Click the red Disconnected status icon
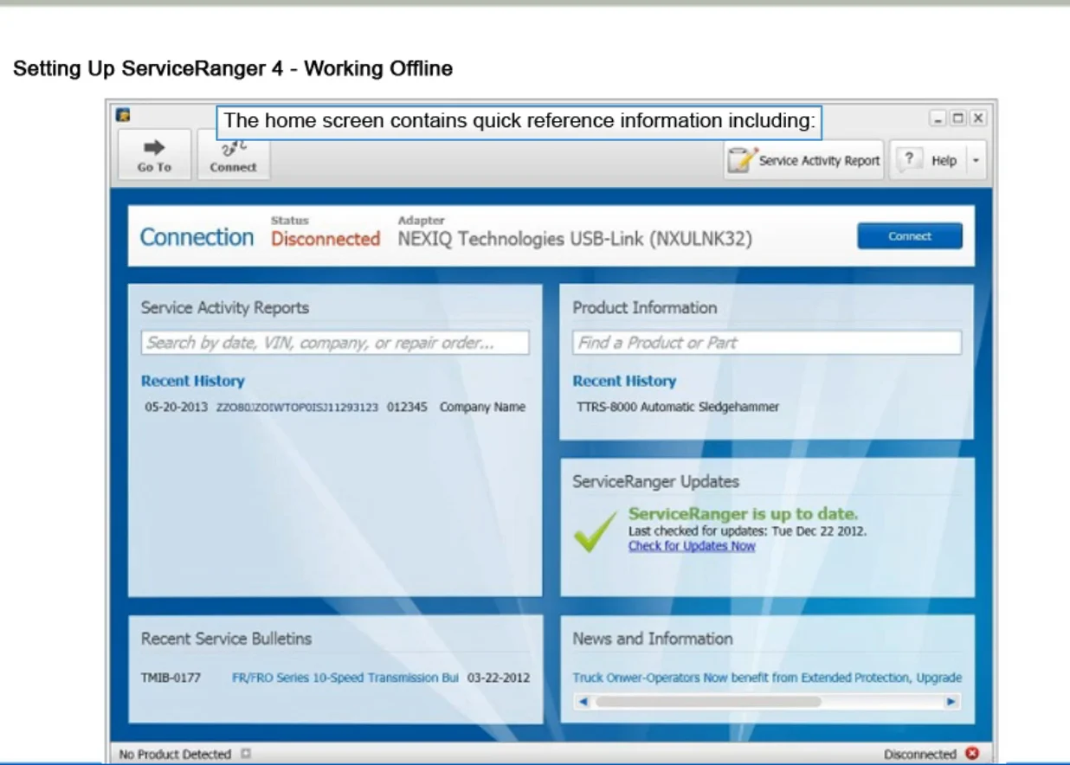 click(x=971, y=754)
